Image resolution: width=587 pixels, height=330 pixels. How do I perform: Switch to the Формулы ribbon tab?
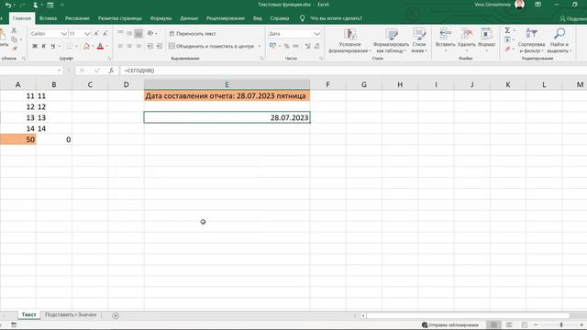pos(161,18)
